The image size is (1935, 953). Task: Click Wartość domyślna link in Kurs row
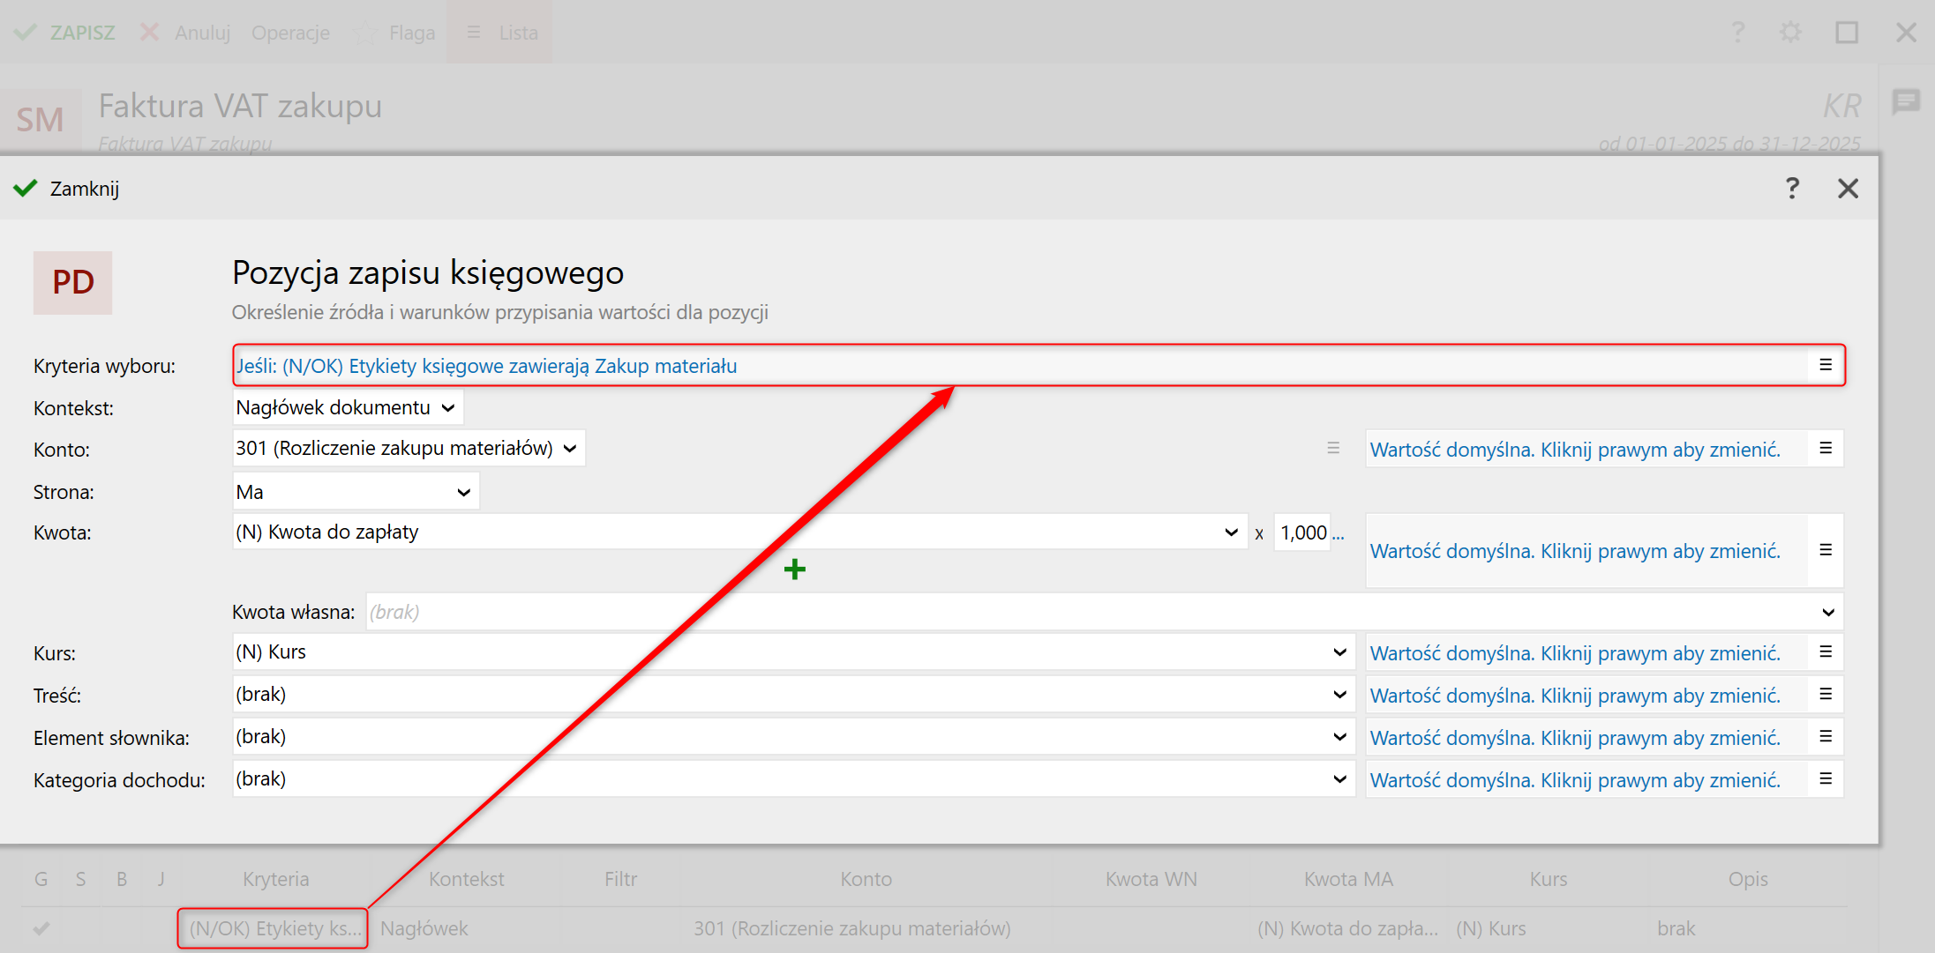[x=1574, y=653]
